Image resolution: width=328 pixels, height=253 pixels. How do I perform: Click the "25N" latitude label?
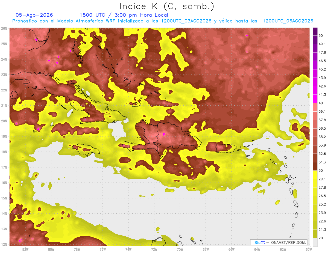pyautogui.click(x=4, y=44)
